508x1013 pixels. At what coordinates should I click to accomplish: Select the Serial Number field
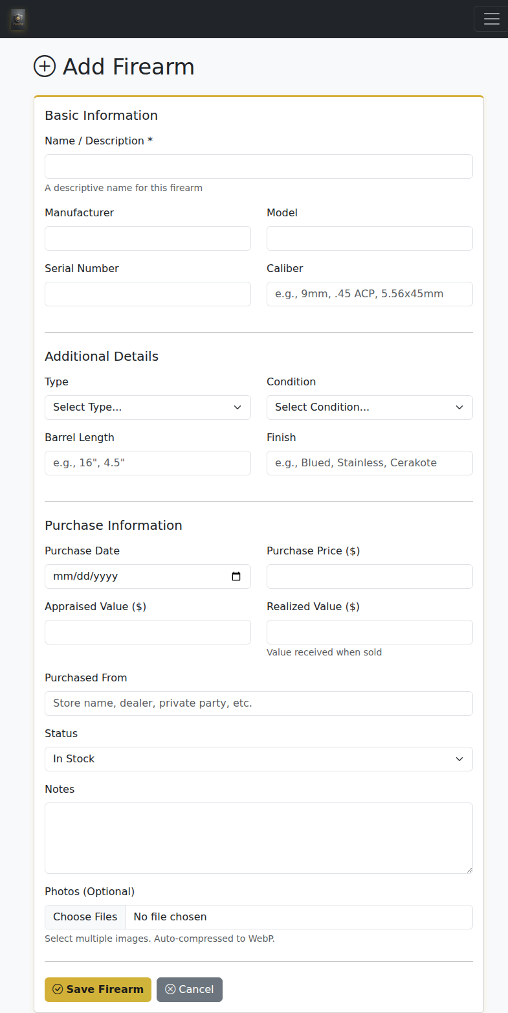coord(148,293)
